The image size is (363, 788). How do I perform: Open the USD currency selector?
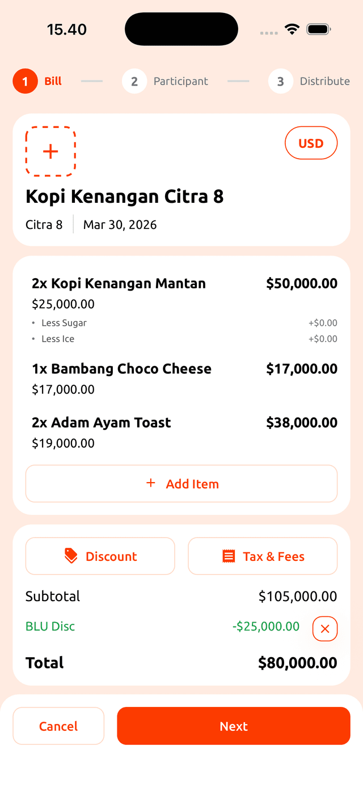pos(311,143)
